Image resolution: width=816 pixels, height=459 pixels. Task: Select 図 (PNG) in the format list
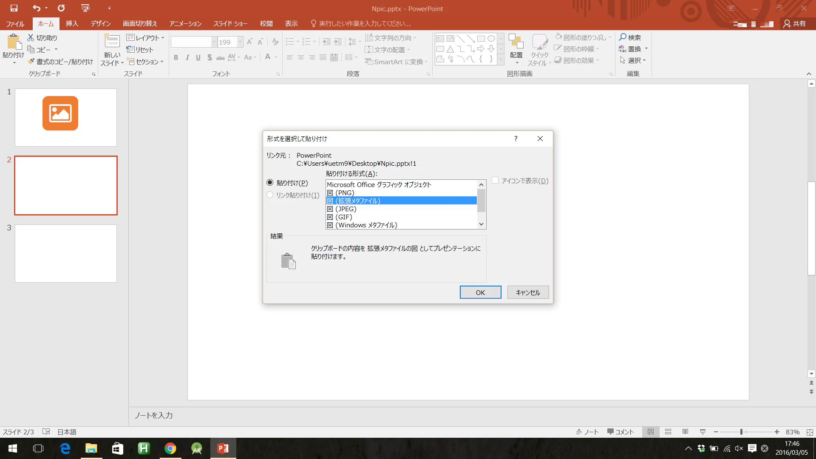pyautogui.click(x=401, y=193)
